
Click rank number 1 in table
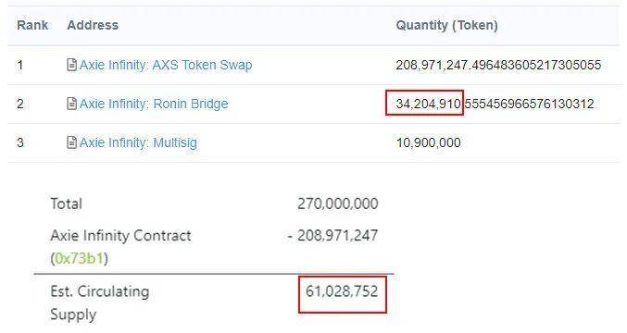(x=20, y=65)
